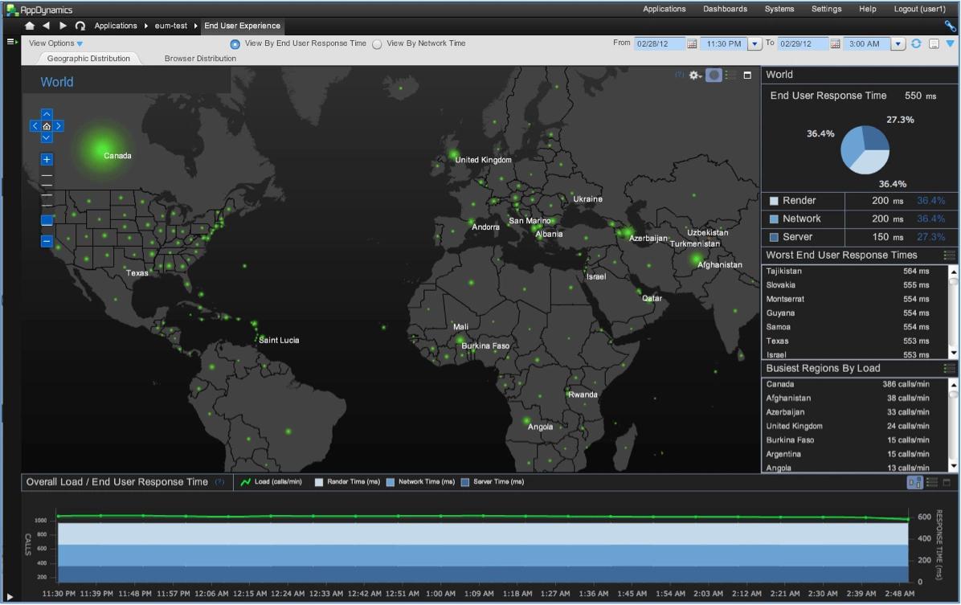This screenshot has width=961, height=605.
Task: Click the map zoom out minus button
Action: click(x=47, y=241)
